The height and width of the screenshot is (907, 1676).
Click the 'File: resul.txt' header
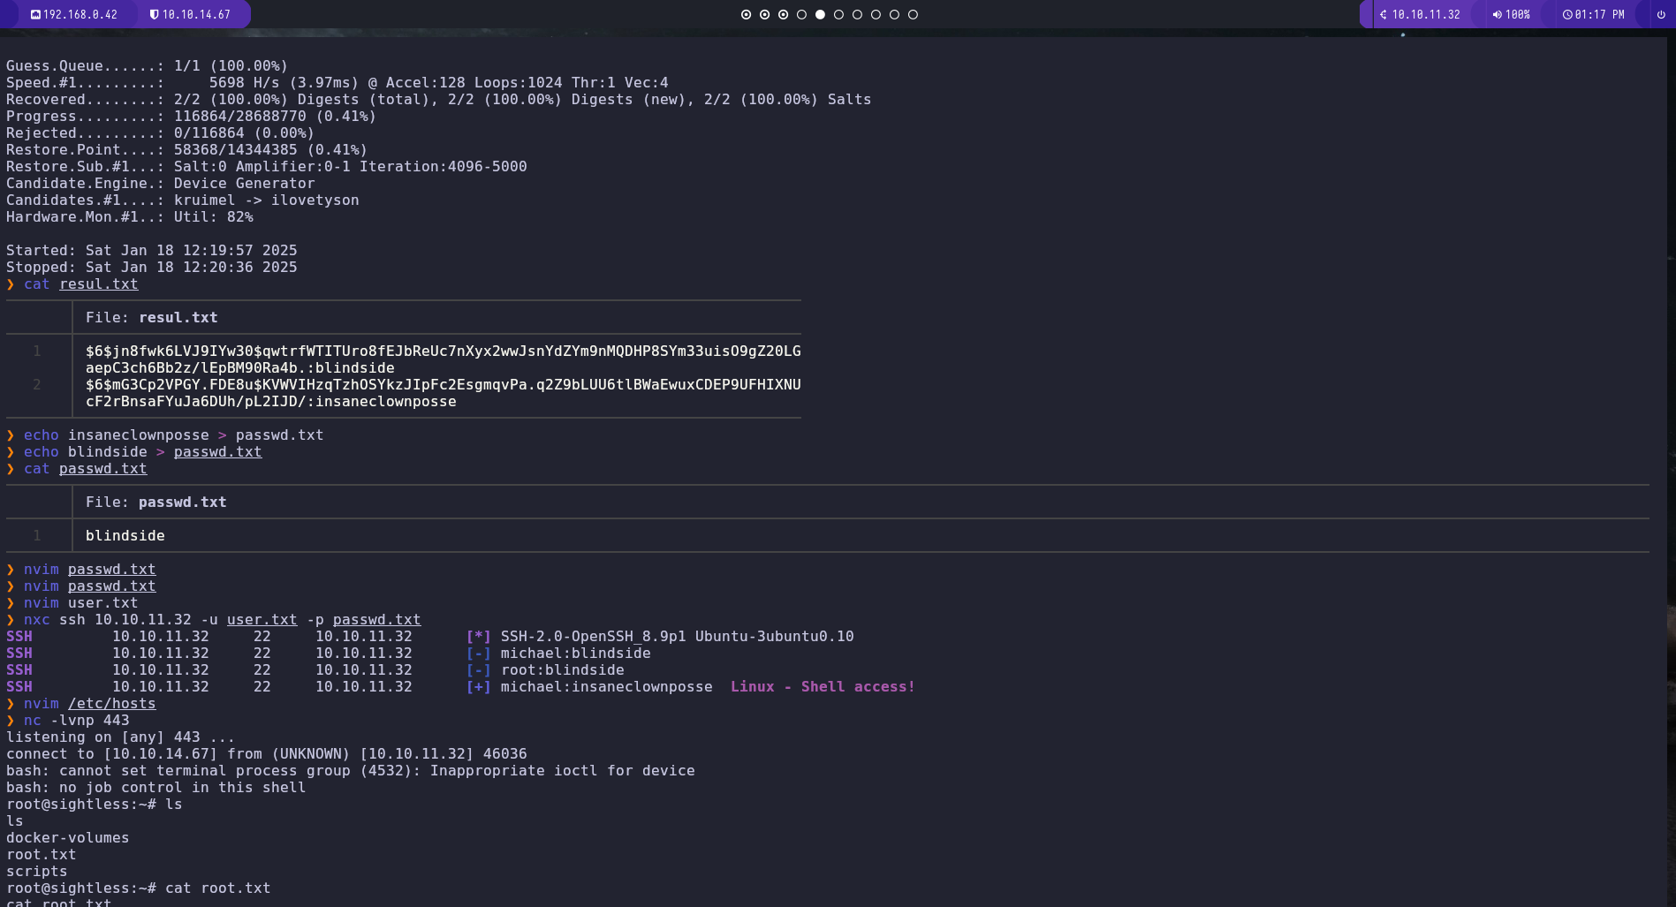click(x=152, y=318)
